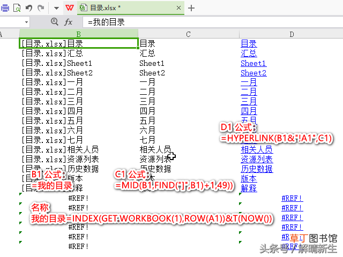The image size is (343, 257).
Task: Click the formula bar showing =我的目录
Action: [212, 22]
